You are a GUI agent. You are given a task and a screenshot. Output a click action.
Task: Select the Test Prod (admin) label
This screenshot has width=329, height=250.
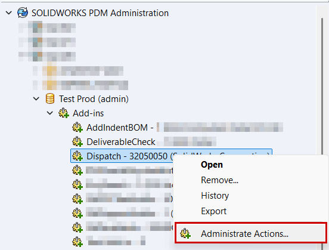click(x=94, y=98)
